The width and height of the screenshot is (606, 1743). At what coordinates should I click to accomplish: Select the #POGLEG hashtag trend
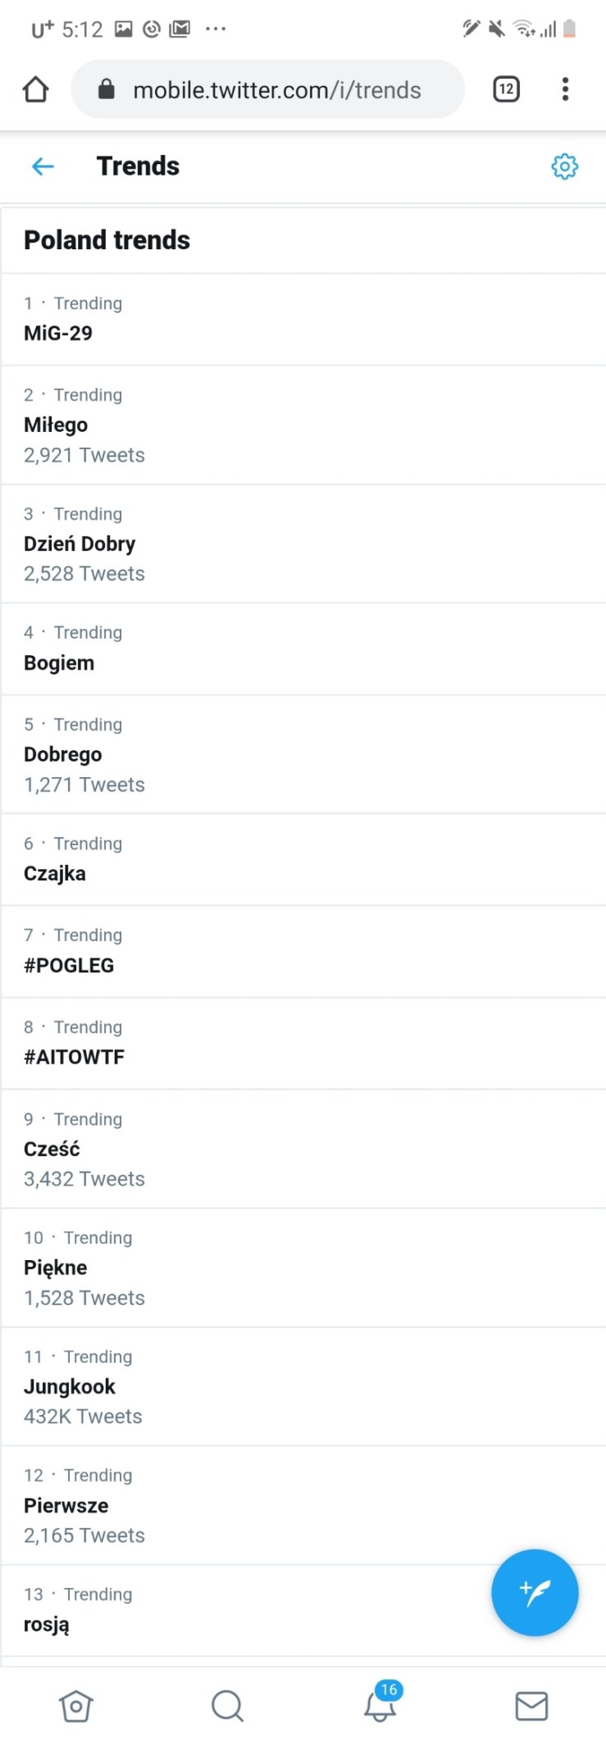(x=69, y=965)
